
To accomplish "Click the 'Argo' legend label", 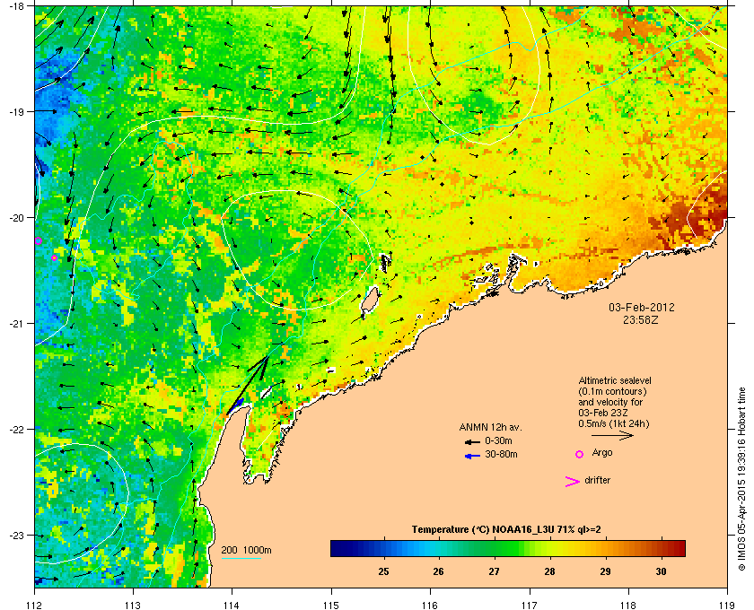I will pos(602,452).
